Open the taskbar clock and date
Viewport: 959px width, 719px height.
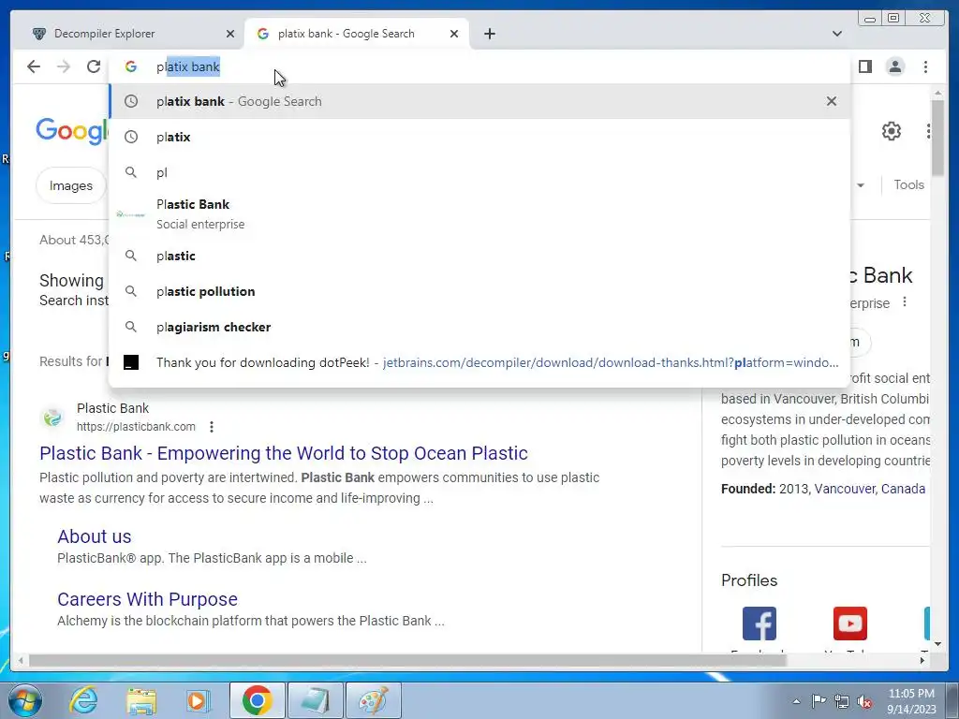911,701
